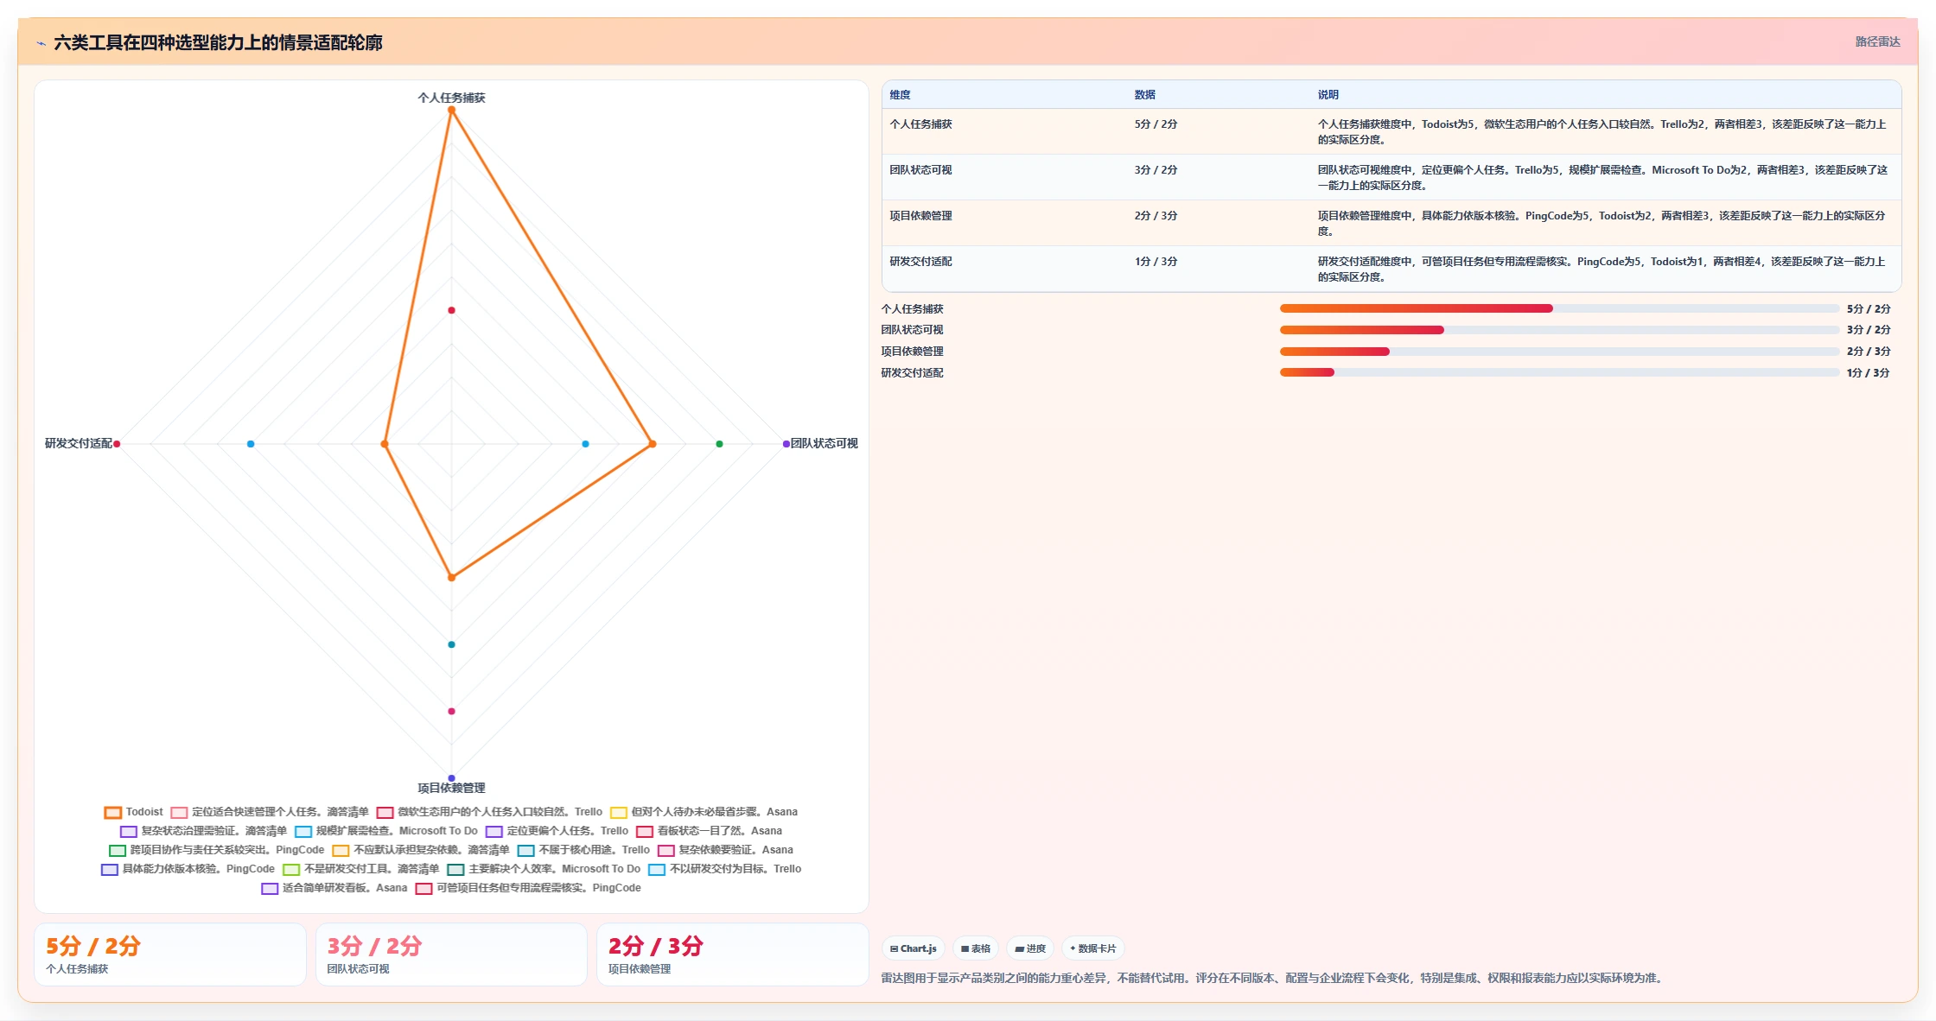
Task: Toggle legend 定位适合快速管理个人任务。滴答清单
Action: 270,812
